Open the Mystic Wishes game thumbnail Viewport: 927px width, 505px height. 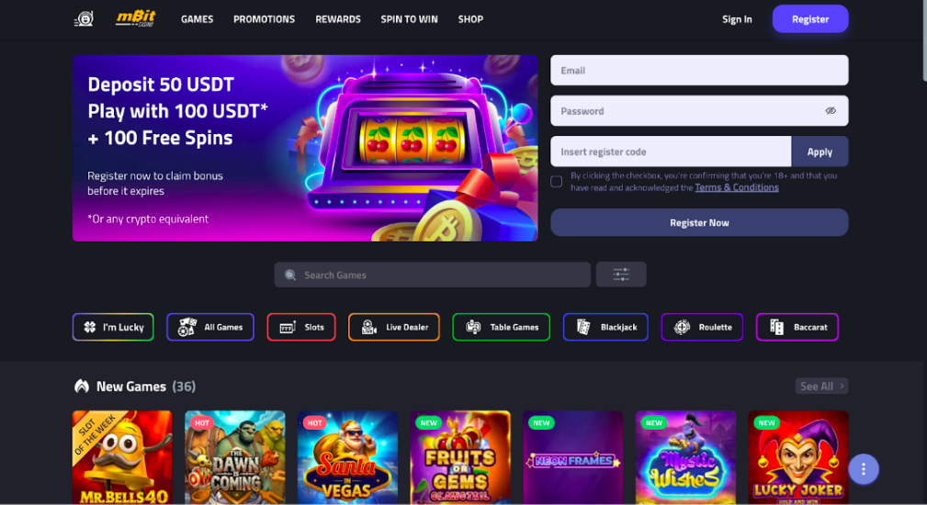click(685, 458)
